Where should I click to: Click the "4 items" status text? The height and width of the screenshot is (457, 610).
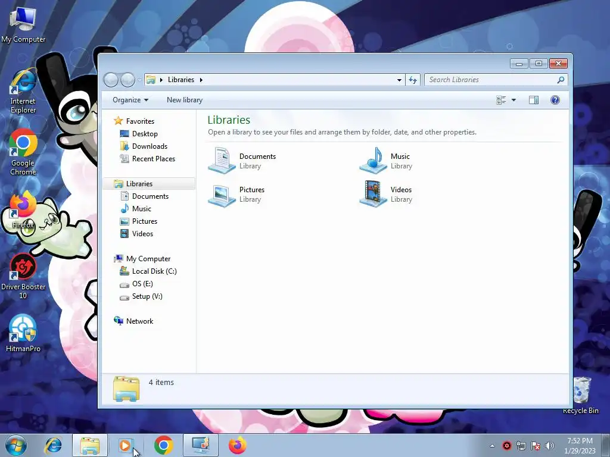(161, 383)
